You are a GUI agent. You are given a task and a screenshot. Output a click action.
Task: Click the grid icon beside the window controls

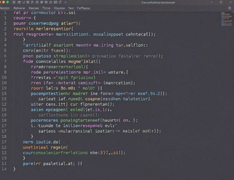pyautogui.click(x=14, y=2)
